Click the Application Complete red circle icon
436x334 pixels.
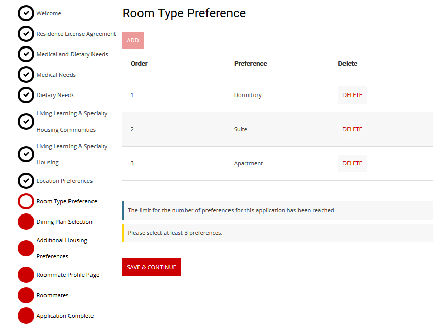(x=26, y=316)
